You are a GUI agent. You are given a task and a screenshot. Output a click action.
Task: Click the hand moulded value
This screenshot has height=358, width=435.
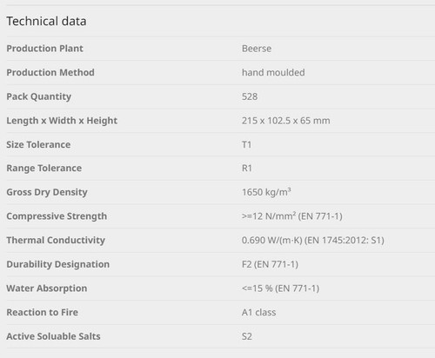click(x=273, y=72)
